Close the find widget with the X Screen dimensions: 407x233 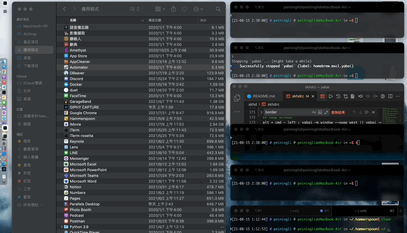[x=373, y=112]
